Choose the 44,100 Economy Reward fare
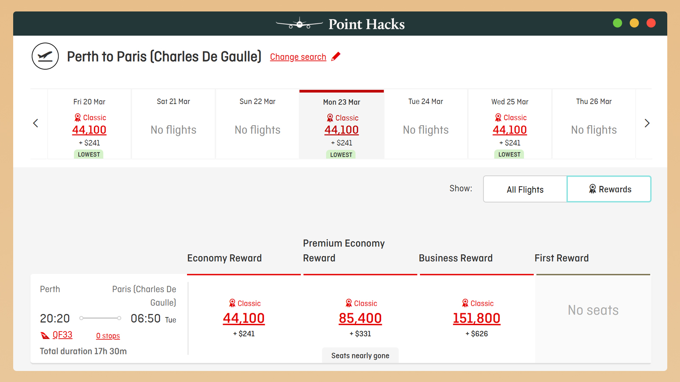 [244, 318]
